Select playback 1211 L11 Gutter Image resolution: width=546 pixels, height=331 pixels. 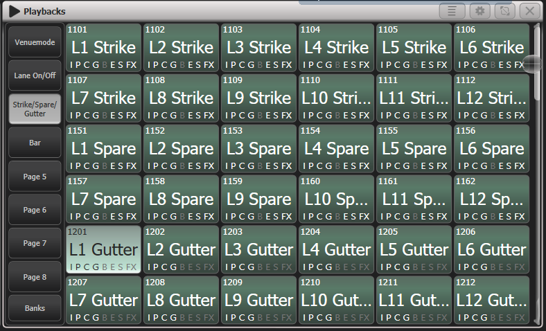pyautogui.click(x=414, y=300)
